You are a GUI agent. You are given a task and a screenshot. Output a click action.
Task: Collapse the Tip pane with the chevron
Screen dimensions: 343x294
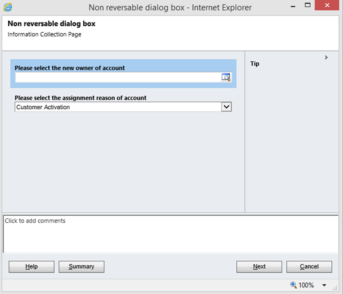coord(326,57)
